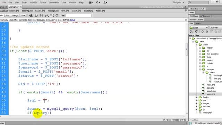Dismiss the testing server info bar
Viewport: 222px width, 125px height.
[186, 20]
